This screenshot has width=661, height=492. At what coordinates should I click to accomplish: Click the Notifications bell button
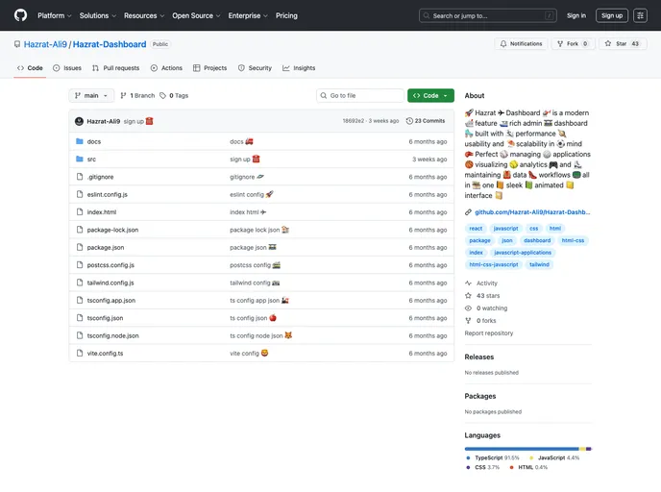pyautogui.click(x=521, y=44)
